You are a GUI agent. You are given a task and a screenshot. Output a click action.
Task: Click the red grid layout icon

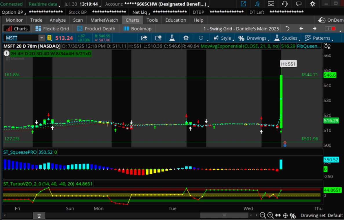(330, 29)
